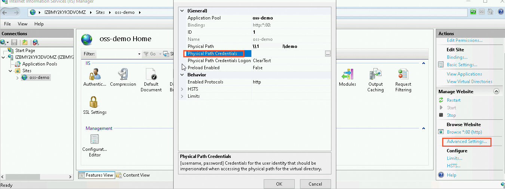Image resolution: width=505 pixels, height=189 pixels.
Task: Click in the Filter text field
Action: 116,54
